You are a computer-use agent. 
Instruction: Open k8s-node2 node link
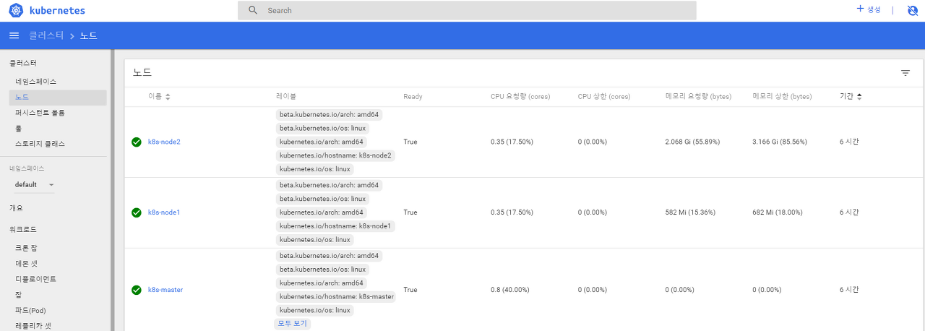pos(164,142)
